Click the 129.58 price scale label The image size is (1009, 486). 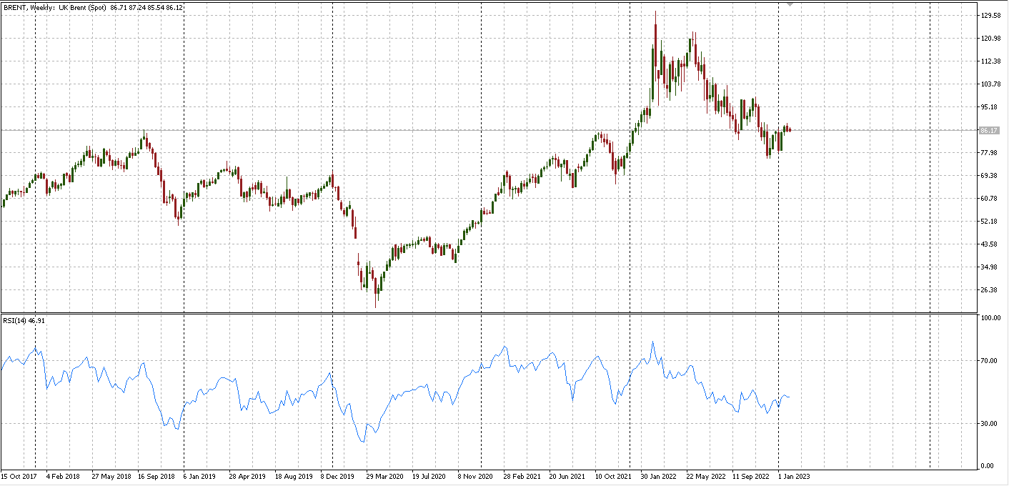[990, 15]
